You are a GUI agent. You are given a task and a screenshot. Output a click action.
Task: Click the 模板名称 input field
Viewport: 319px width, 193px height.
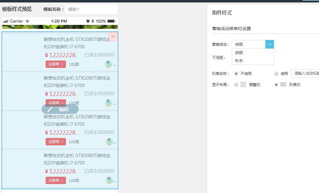point(91,9)
